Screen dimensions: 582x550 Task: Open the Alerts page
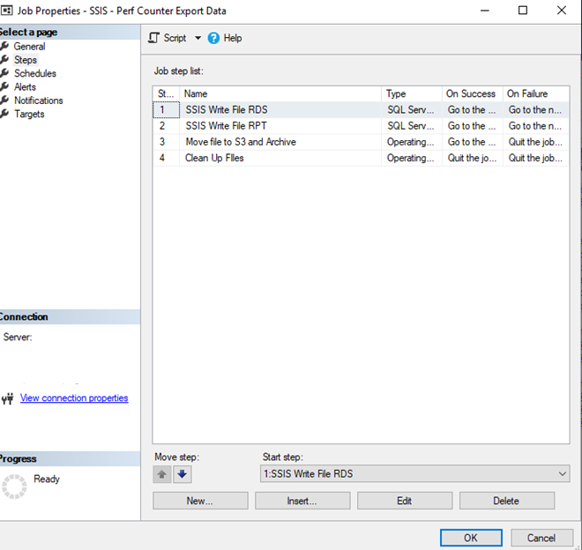(x=25, y=87)
